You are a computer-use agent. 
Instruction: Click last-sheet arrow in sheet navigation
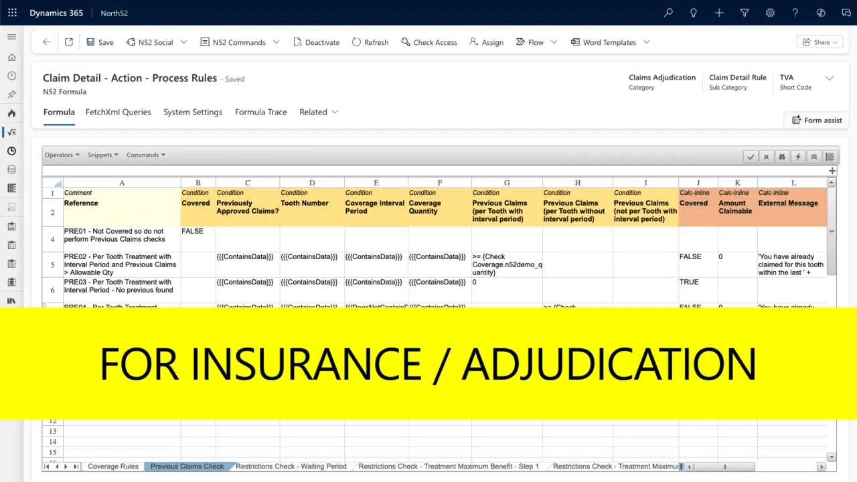pyautogui.click(x=76, y=467)
